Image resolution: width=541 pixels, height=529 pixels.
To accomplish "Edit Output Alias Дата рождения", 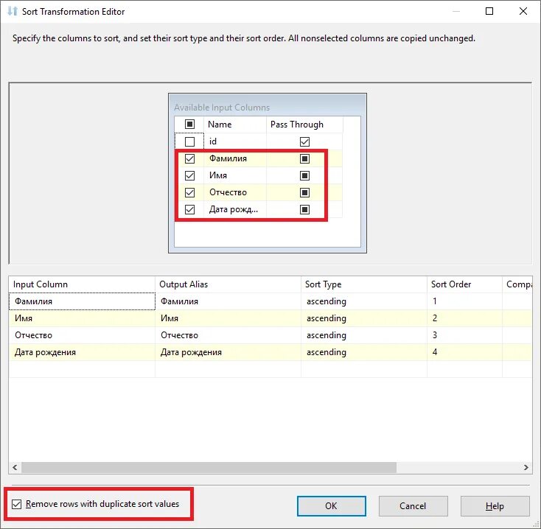I will tap(228, 352).
